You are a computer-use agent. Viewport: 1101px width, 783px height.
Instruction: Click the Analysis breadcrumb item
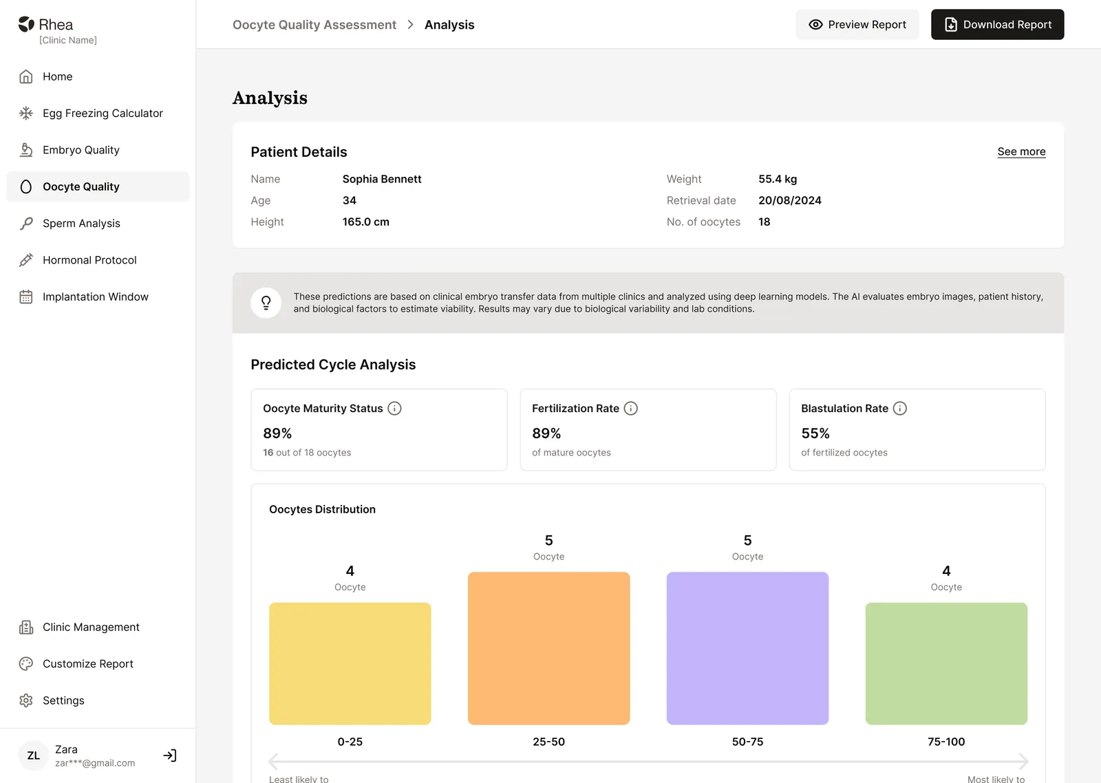tap(449, 25)
